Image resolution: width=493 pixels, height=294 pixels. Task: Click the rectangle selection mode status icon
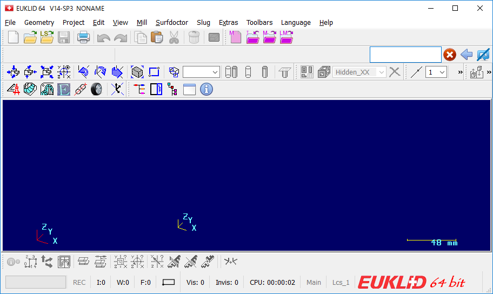[169, 282]
